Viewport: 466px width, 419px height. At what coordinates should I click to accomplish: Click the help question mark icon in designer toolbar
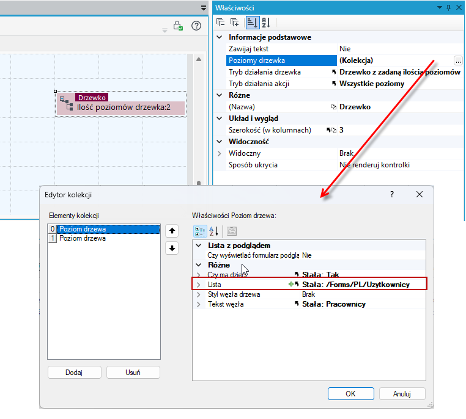[196, 26]
